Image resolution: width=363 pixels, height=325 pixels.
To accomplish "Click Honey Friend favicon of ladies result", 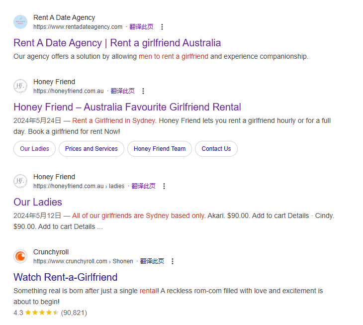I will pyautogui.click(x=20, y=181).
